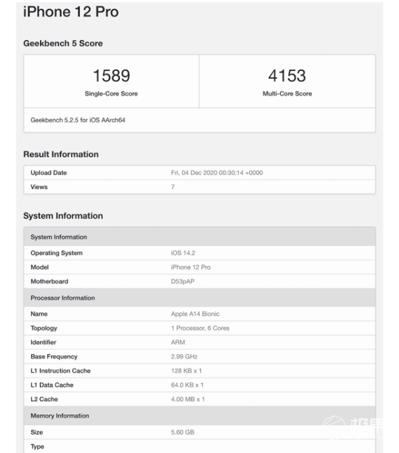Select the 128 KB x 1 value
This screenshot has width=399, height=453.
(x=186, y=371)
